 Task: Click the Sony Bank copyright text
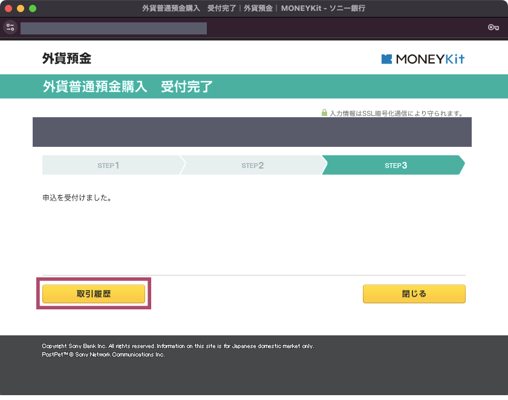178,346
